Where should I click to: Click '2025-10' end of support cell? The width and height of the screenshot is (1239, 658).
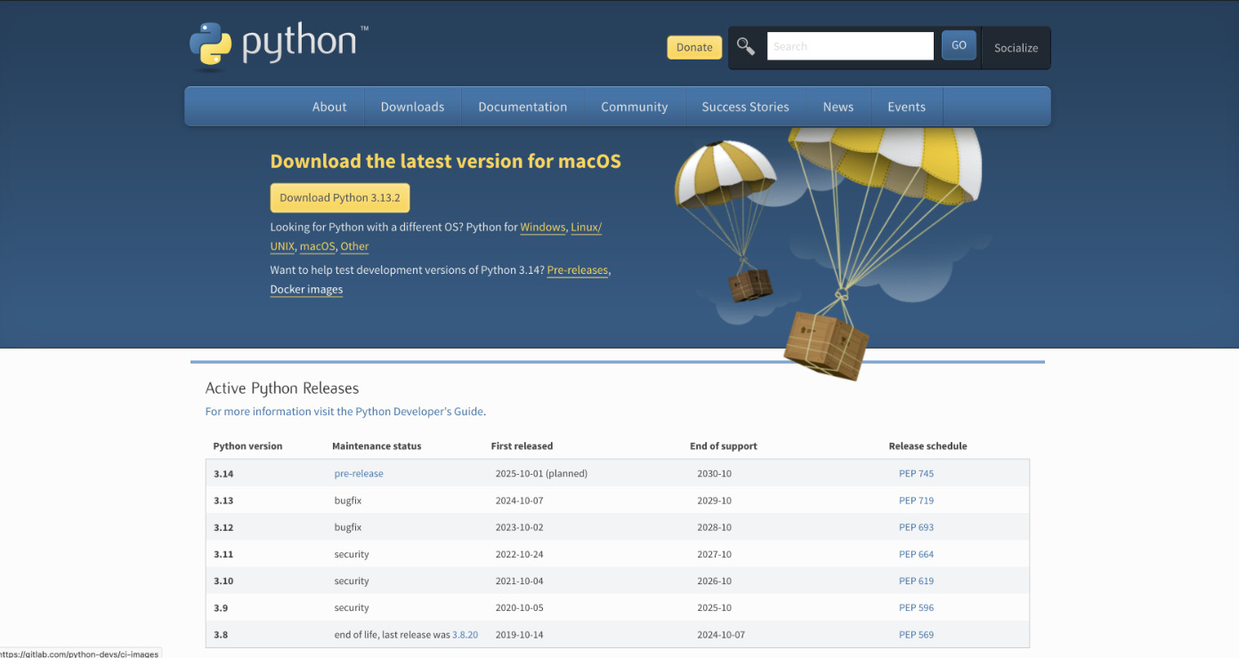(714, 608)
